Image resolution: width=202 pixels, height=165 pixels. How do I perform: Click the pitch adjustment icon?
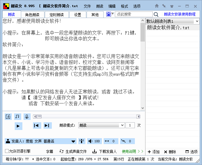[x=123, y=141]
